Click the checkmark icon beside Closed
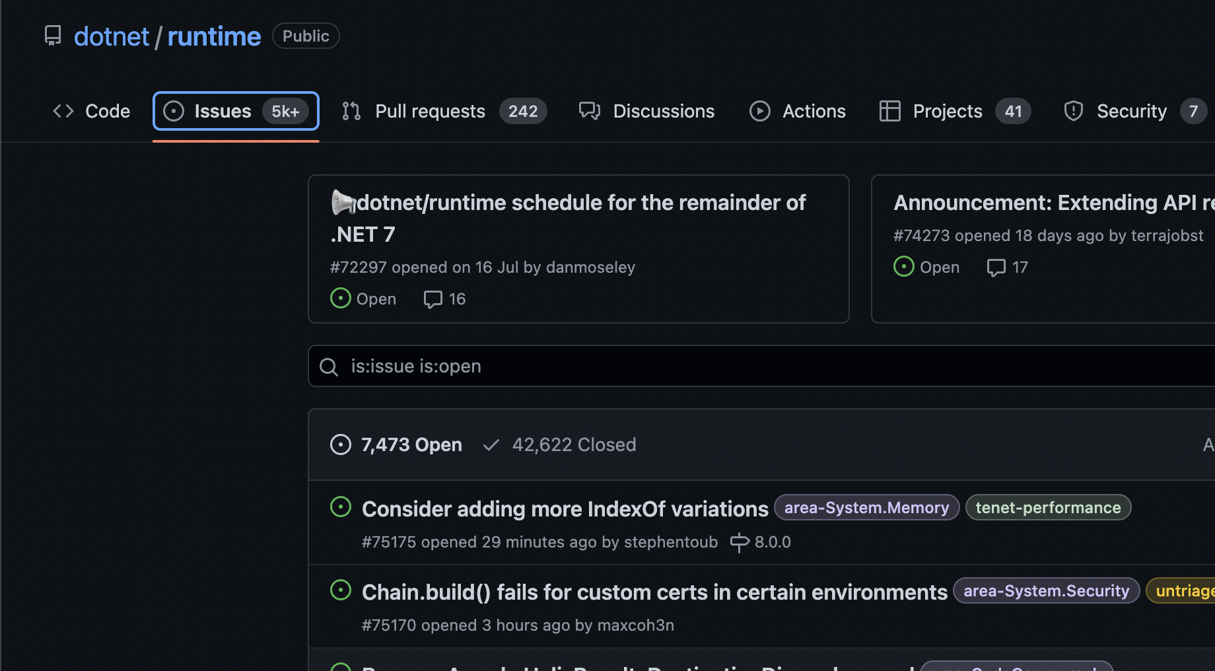This screenshot has height=671, width=1215. pyautogui.click(x=491, y=444)
